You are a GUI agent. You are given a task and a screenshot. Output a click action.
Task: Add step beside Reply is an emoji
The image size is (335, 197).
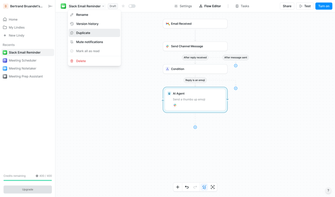pos(236,88)
